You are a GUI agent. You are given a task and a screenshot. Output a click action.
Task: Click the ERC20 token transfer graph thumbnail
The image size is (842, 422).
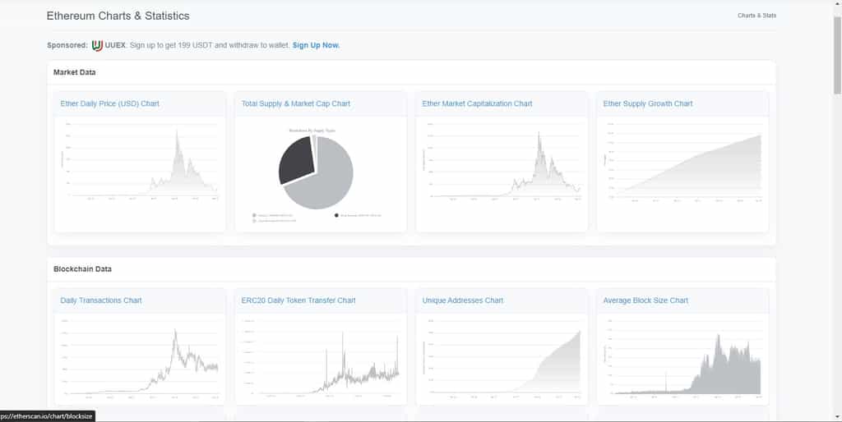pos(321,358)
